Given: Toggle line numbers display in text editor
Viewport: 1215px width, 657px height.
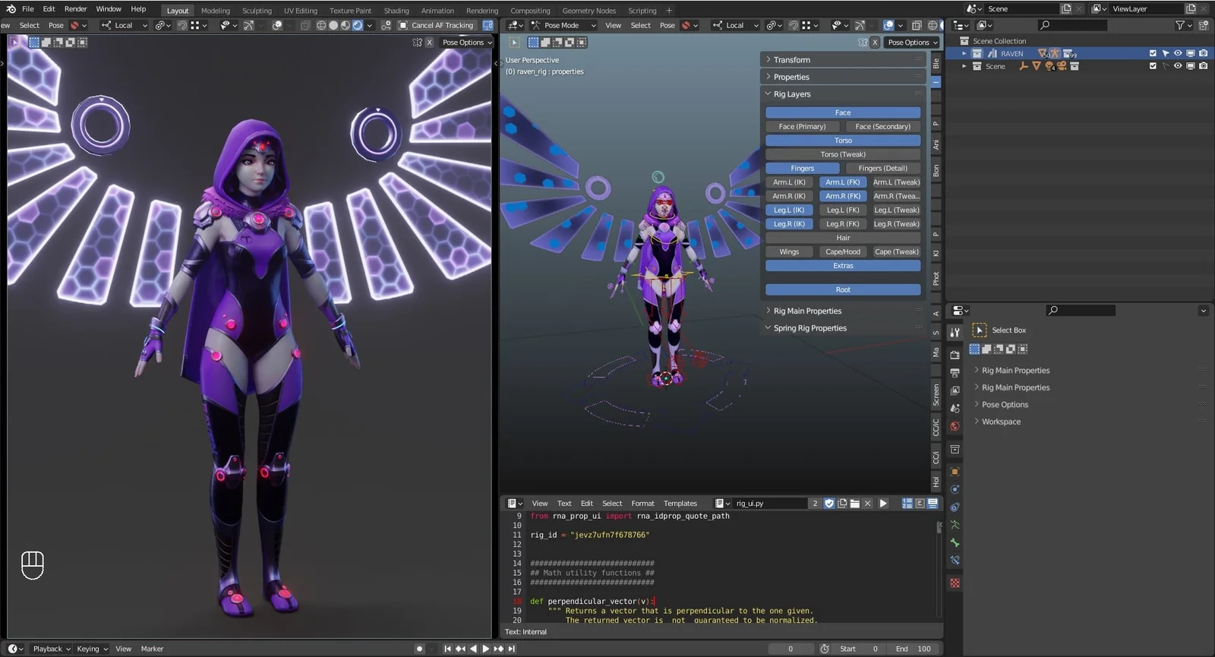Looking at the screenshot, I should pos(907,504).
